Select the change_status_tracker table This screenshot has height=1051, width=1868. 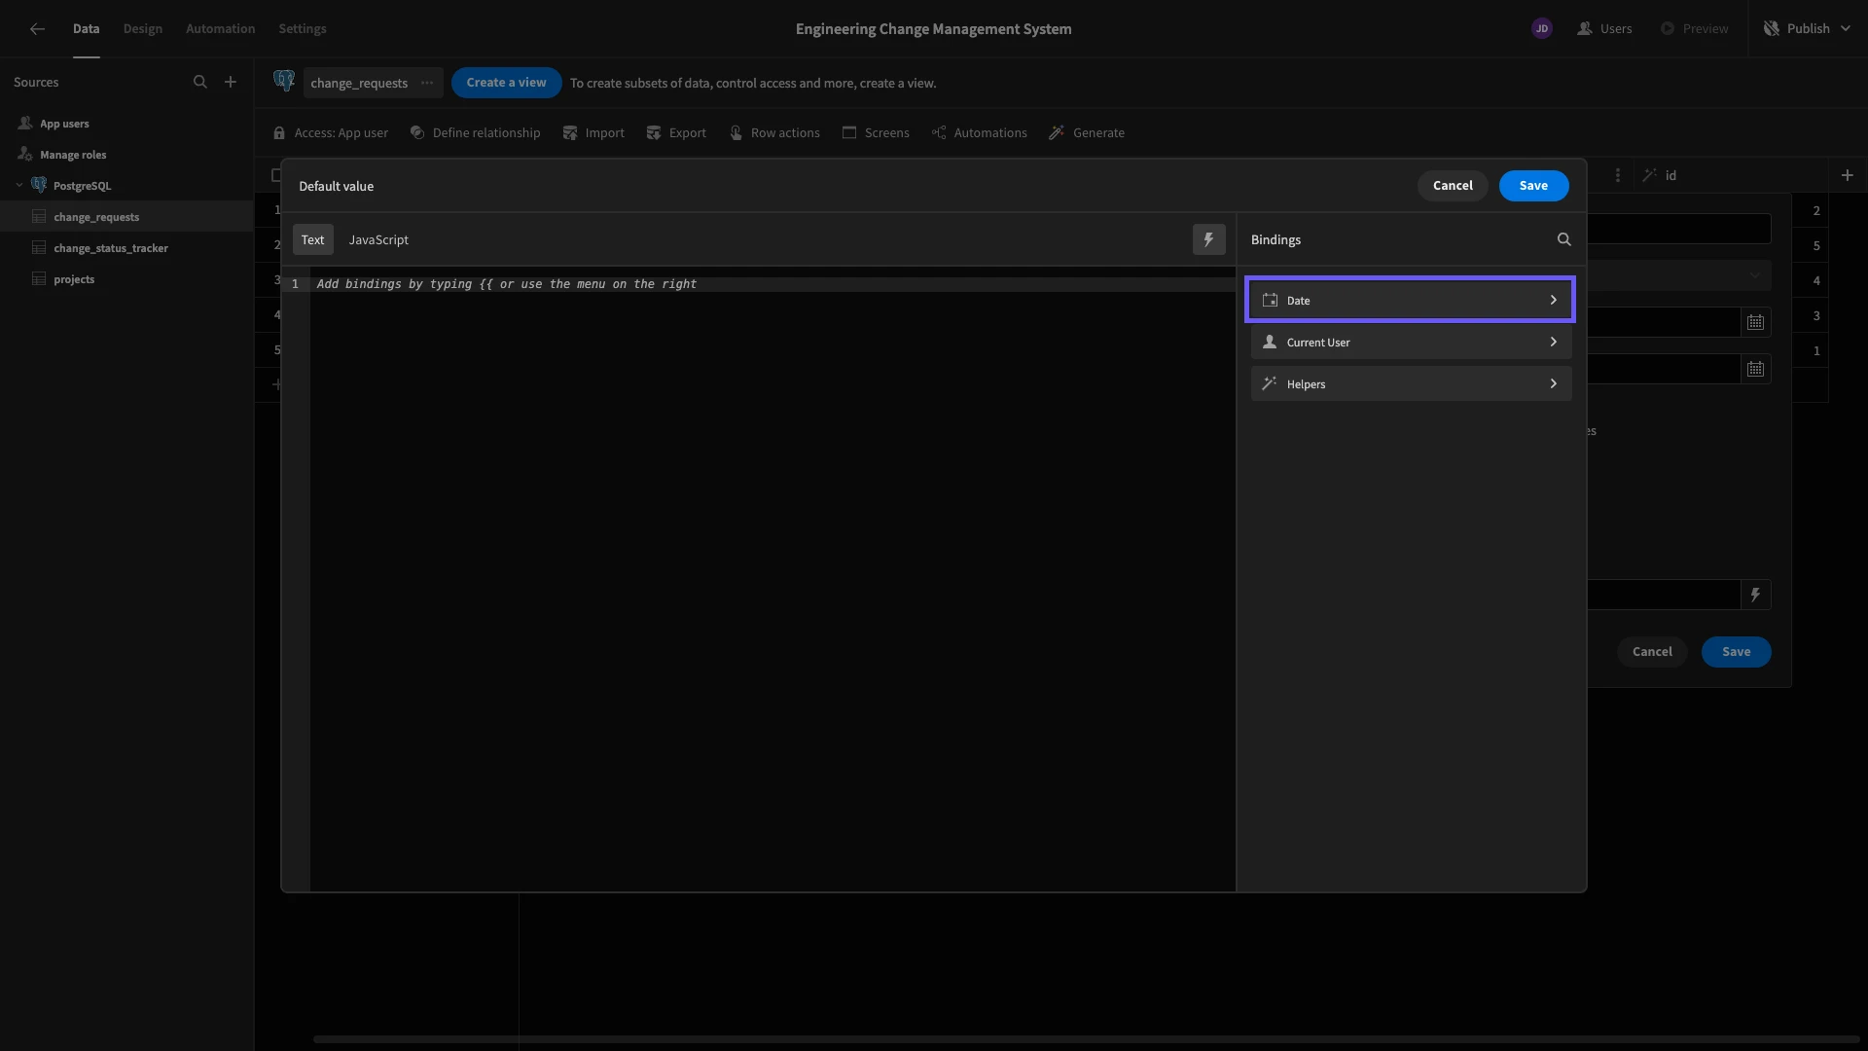pyautogui.click(x=126, y=248)
